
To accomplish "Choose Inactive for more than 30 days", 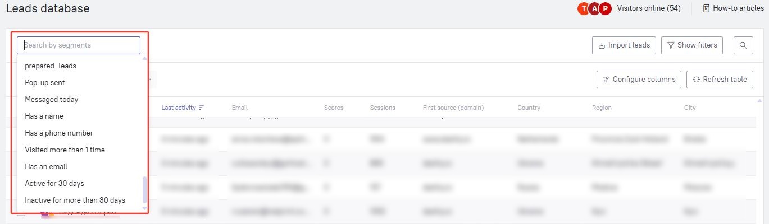I will [x=75, y=200].
